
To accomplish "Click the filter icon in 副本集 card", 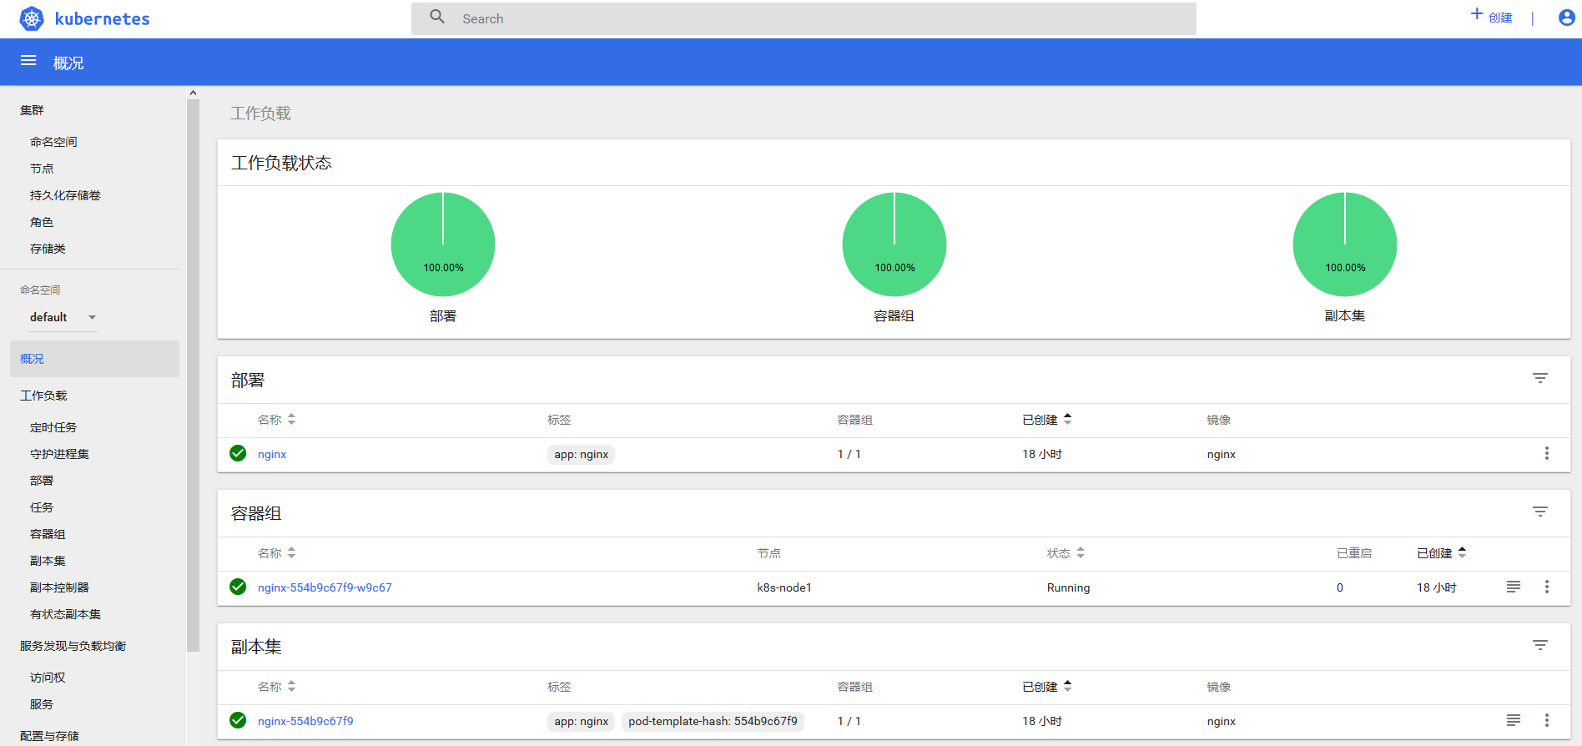I will point(1540,646).
